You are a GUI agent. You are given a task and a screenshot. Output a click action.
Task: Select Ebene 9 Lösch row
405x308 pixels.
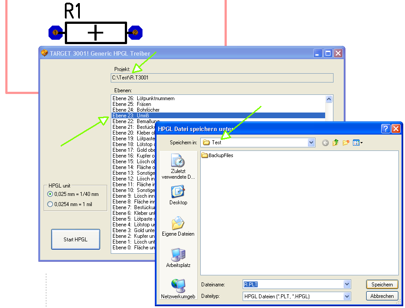click(x=133, y=196)
